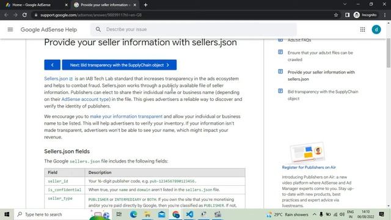Show hidden system tray icons
Screen dimensions: 391x220
(x=315, y=215)
